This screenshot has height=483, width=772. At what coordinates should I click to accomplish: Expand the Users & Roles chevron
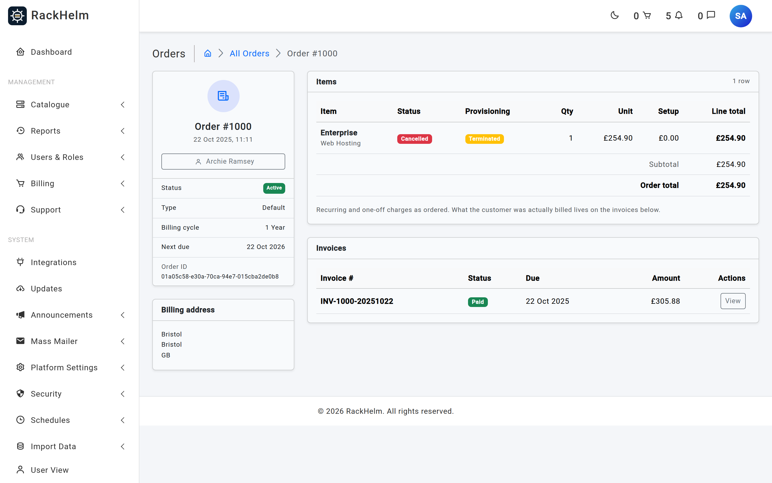(123, 157)
